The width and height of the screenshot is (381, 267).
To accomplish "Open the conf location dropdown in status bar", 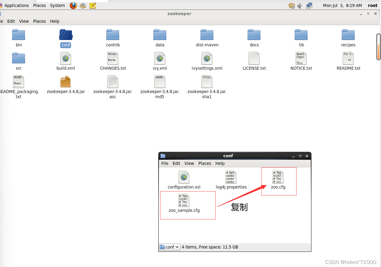I will click(170, 247).
